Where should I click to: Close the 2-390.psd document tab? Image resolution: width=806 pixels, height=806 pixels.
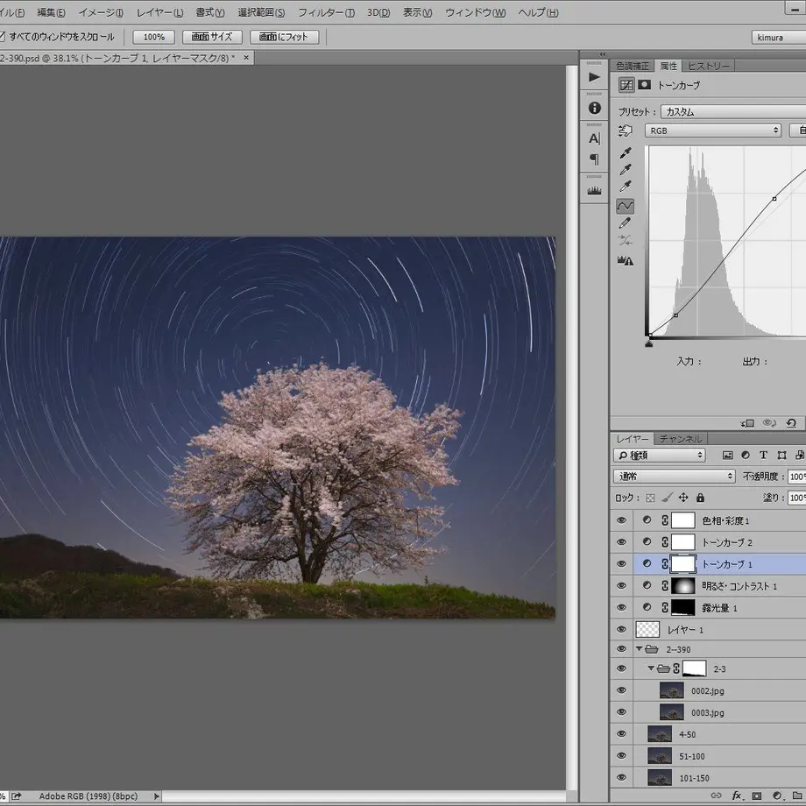pyautogui.click(x=246, y=58)
